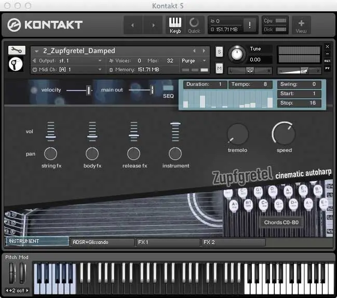Click the panic exclamation button
The width and height of the screenshot is (337, 298).
pyautogui.click(x=250, y=25)
